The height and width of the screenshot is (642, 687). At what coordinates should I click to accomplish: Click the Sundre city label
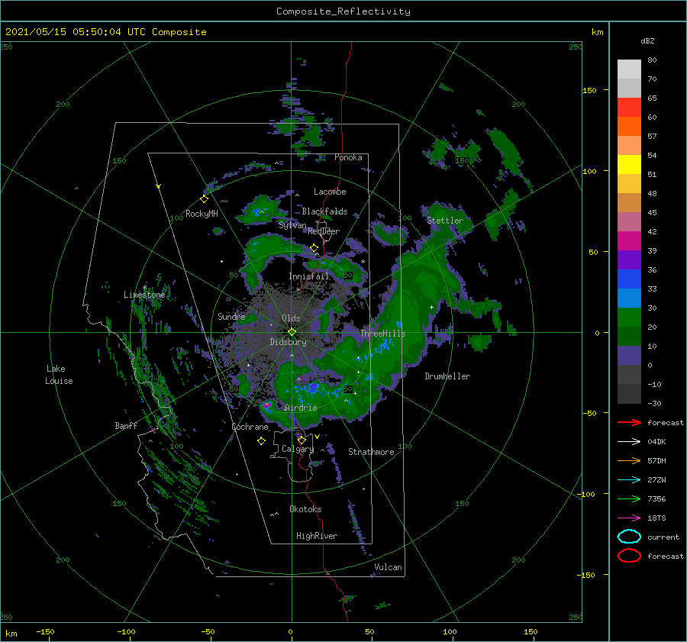pos(231,316)
